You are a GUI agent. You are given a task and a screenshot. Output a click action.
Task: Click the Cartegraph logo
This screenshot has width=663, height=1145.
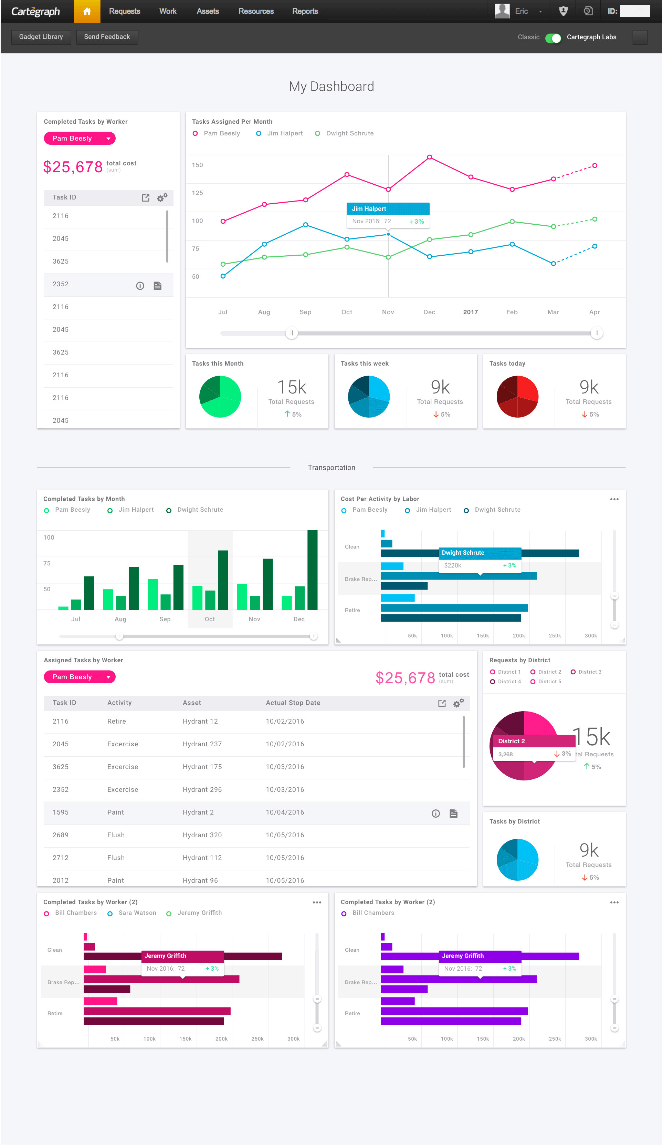[x=35, y=11]
